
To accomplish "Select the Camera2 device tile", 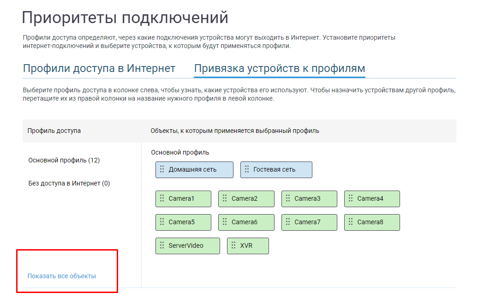I will [x=246, y=199].
